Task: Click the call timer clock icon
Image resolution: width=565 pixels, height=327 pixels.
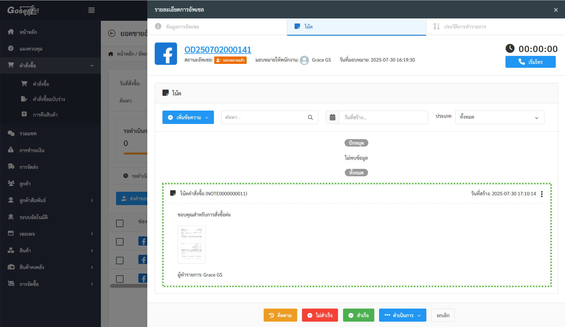Action: pyautogui.click(x=510, y=48)
